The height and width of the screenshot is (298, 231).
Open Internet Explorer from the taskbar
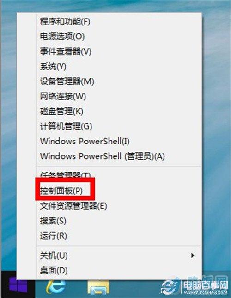point(56,287)
